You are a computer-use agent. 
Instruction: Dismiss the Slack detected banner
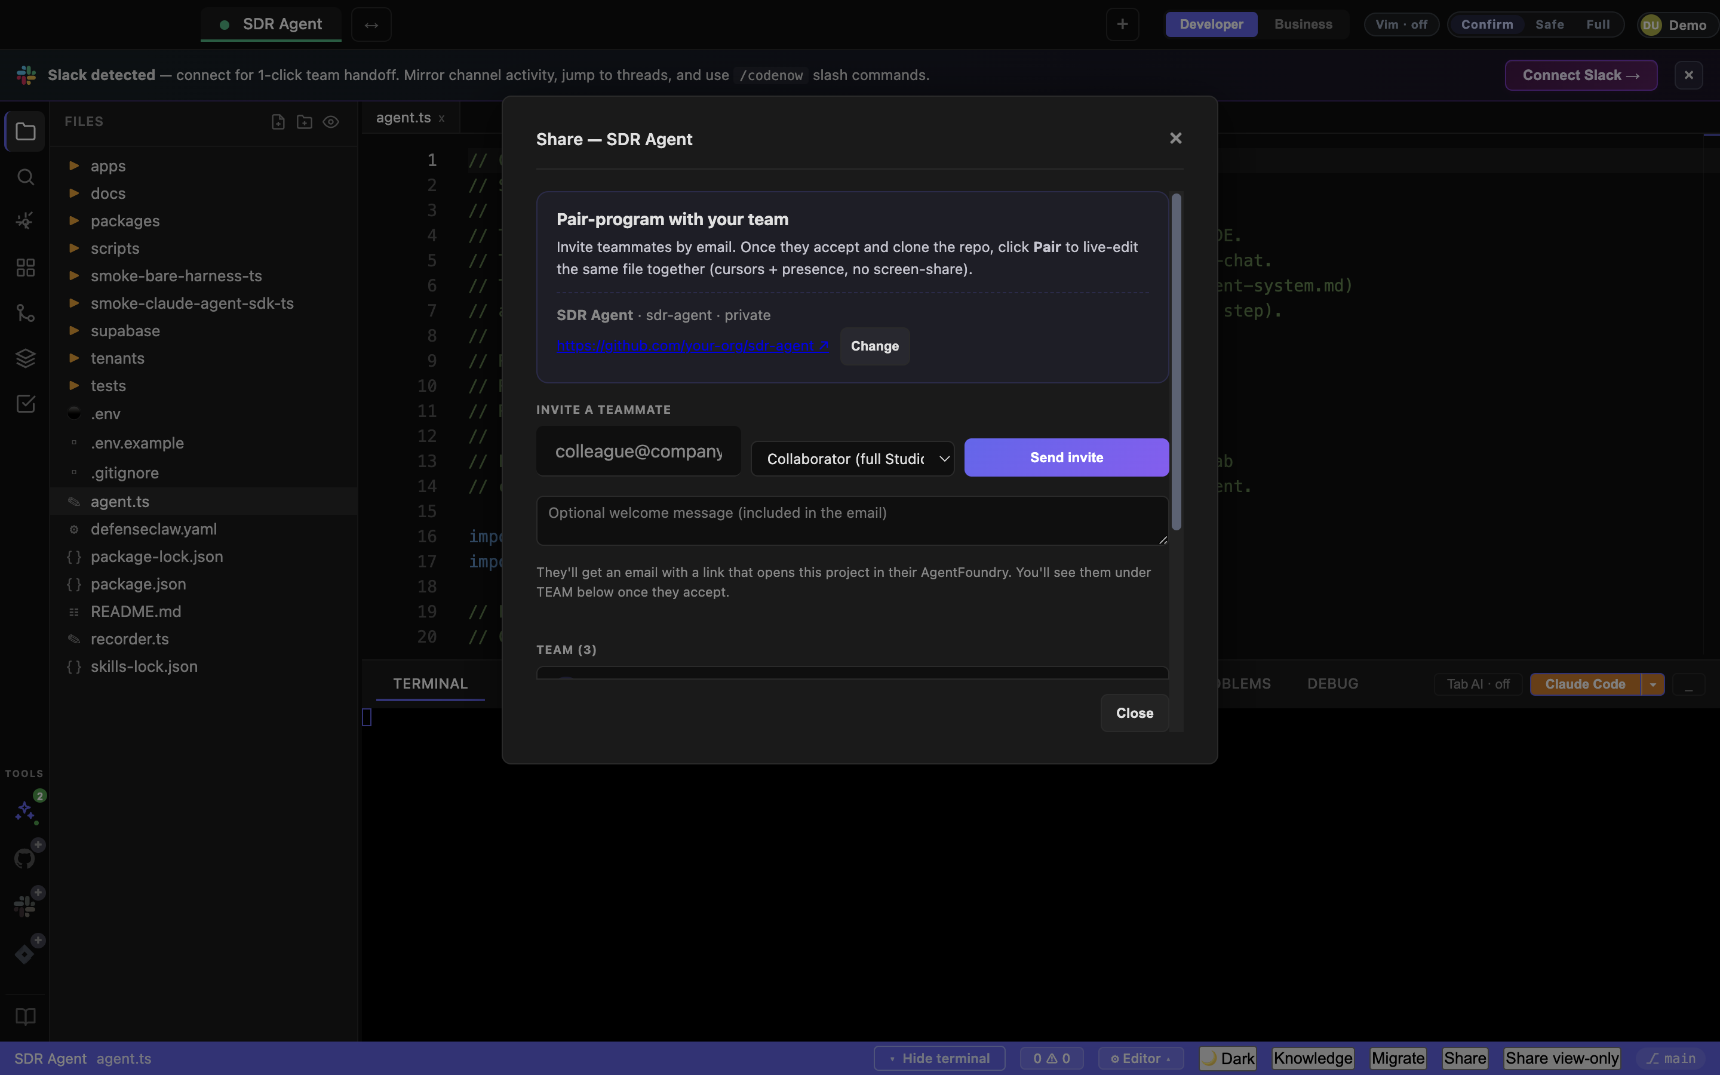pos(1689,75)
